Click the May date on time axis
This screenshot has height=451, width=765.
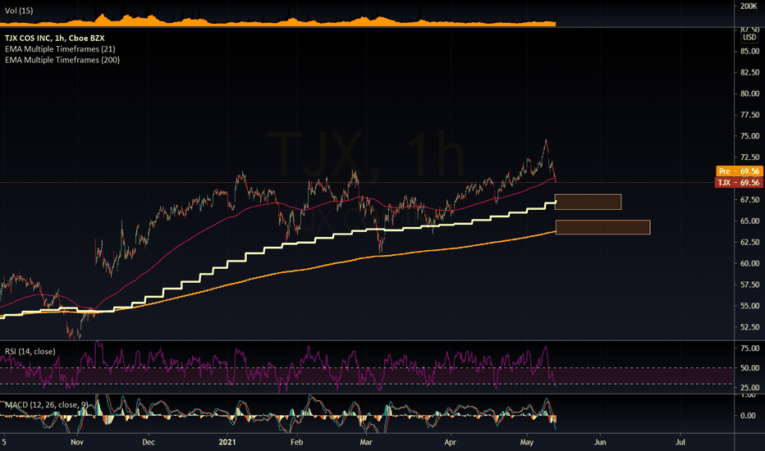[527, 442]
